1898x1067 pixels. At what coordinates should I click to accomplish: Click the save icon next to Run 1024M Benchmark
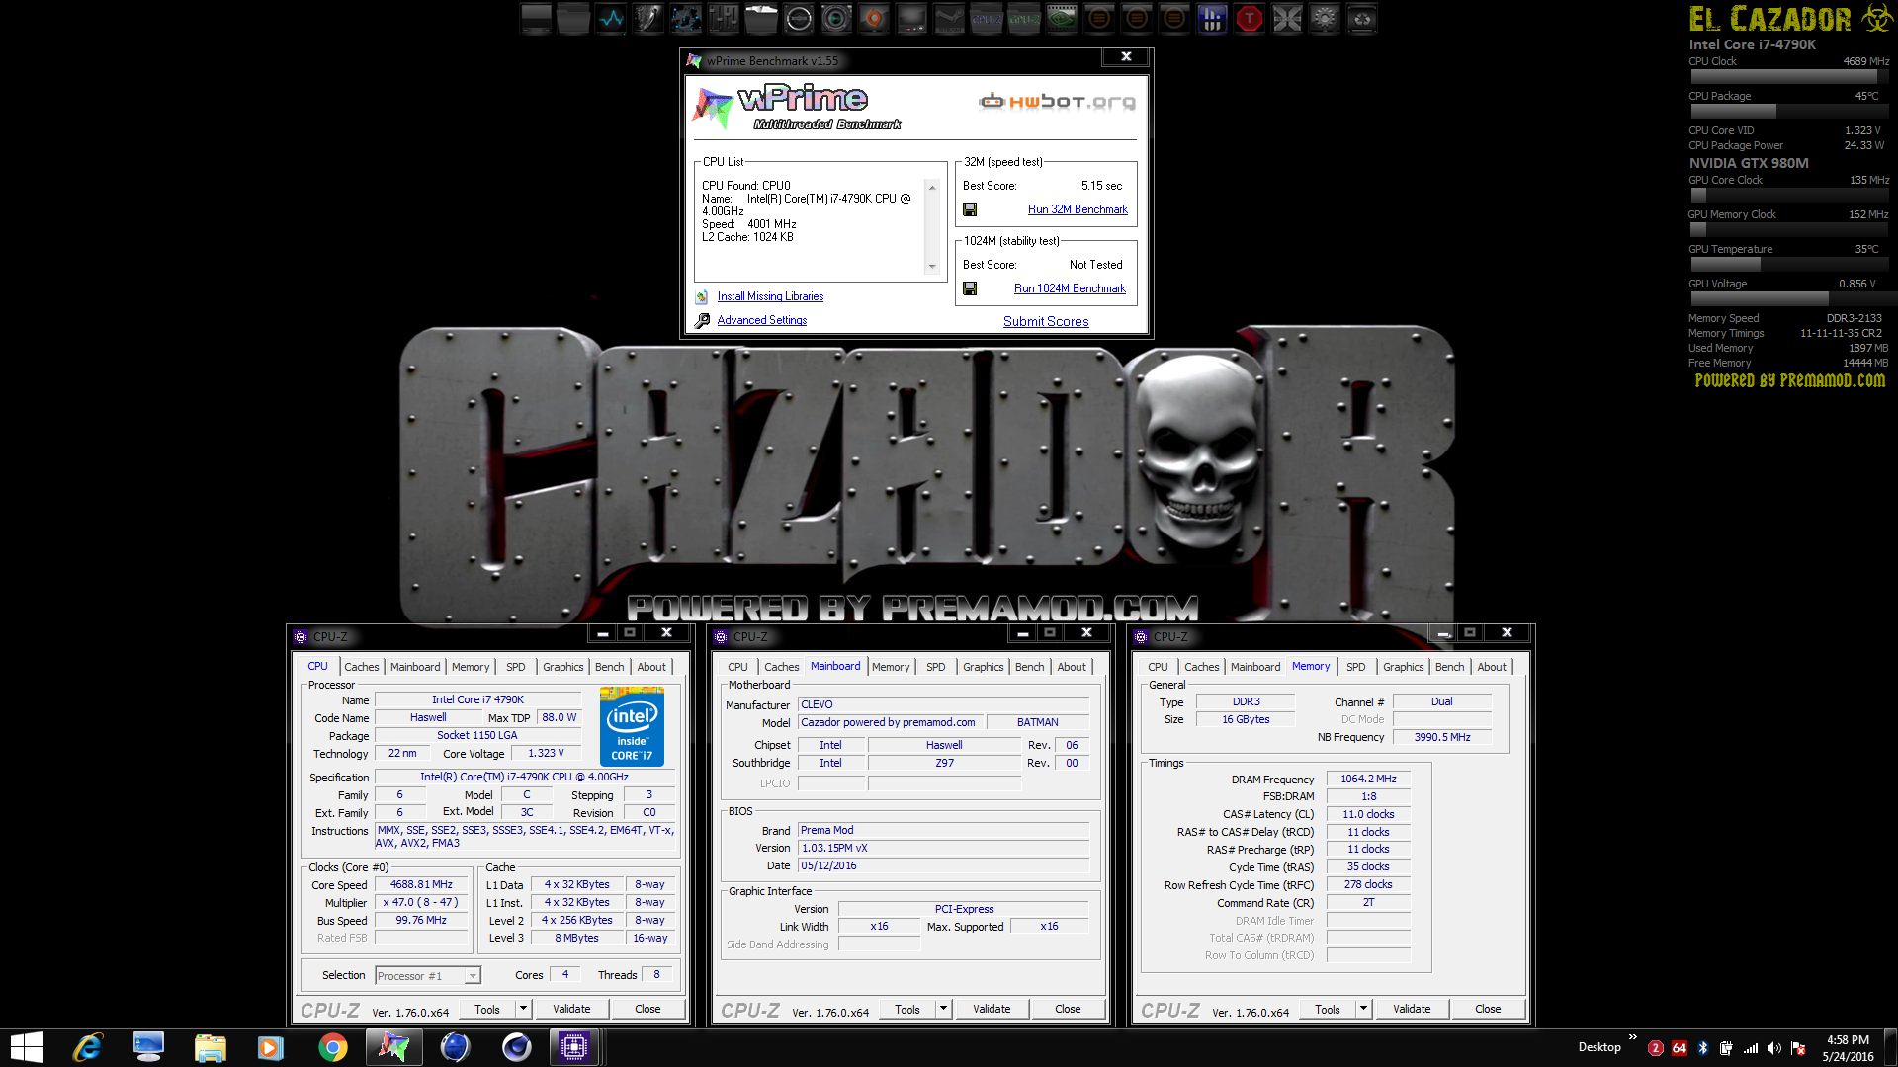pos(970,288)
